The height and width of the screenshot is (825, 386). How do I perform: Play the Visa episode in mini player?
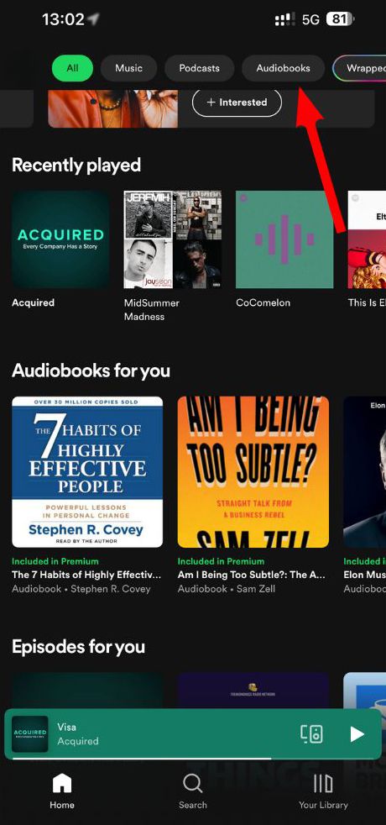(357, 733)
